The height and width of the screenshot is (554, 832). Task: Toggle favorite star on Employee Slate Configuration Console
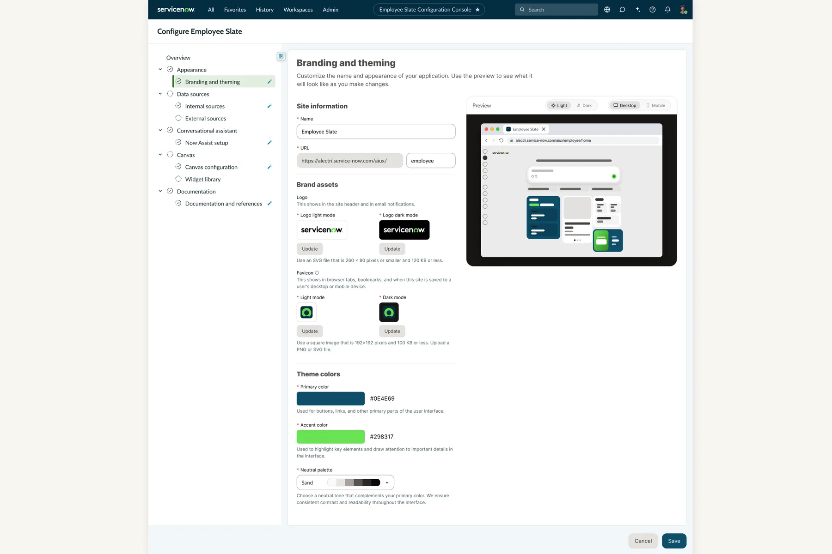click(x=477, y=9)
